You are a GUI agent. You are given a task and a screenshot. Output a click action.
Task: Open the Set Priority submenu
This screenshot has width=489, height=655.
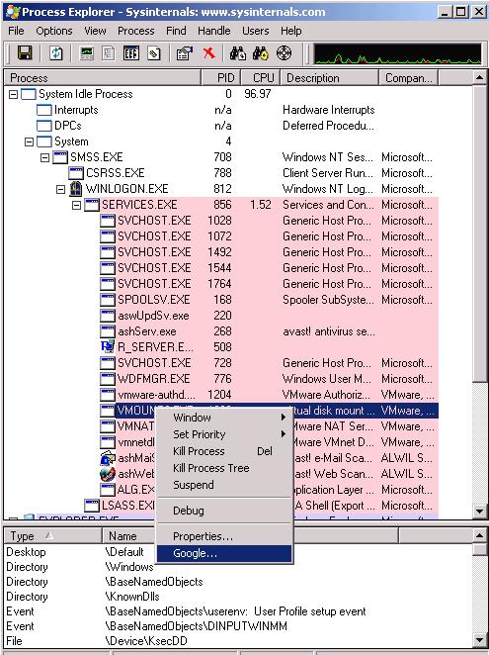[x=224, y=434]
